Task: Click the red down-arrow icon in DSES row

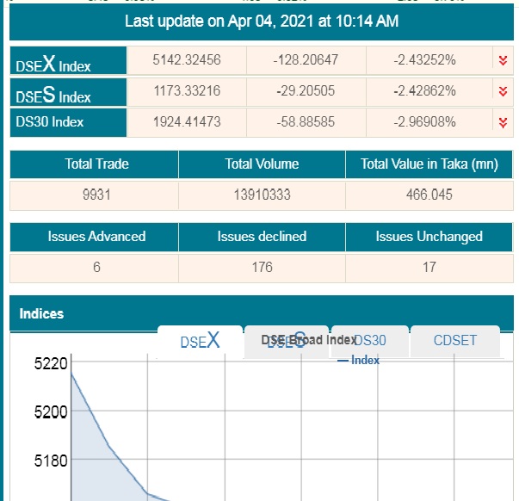Action: [x=503, y=91]
